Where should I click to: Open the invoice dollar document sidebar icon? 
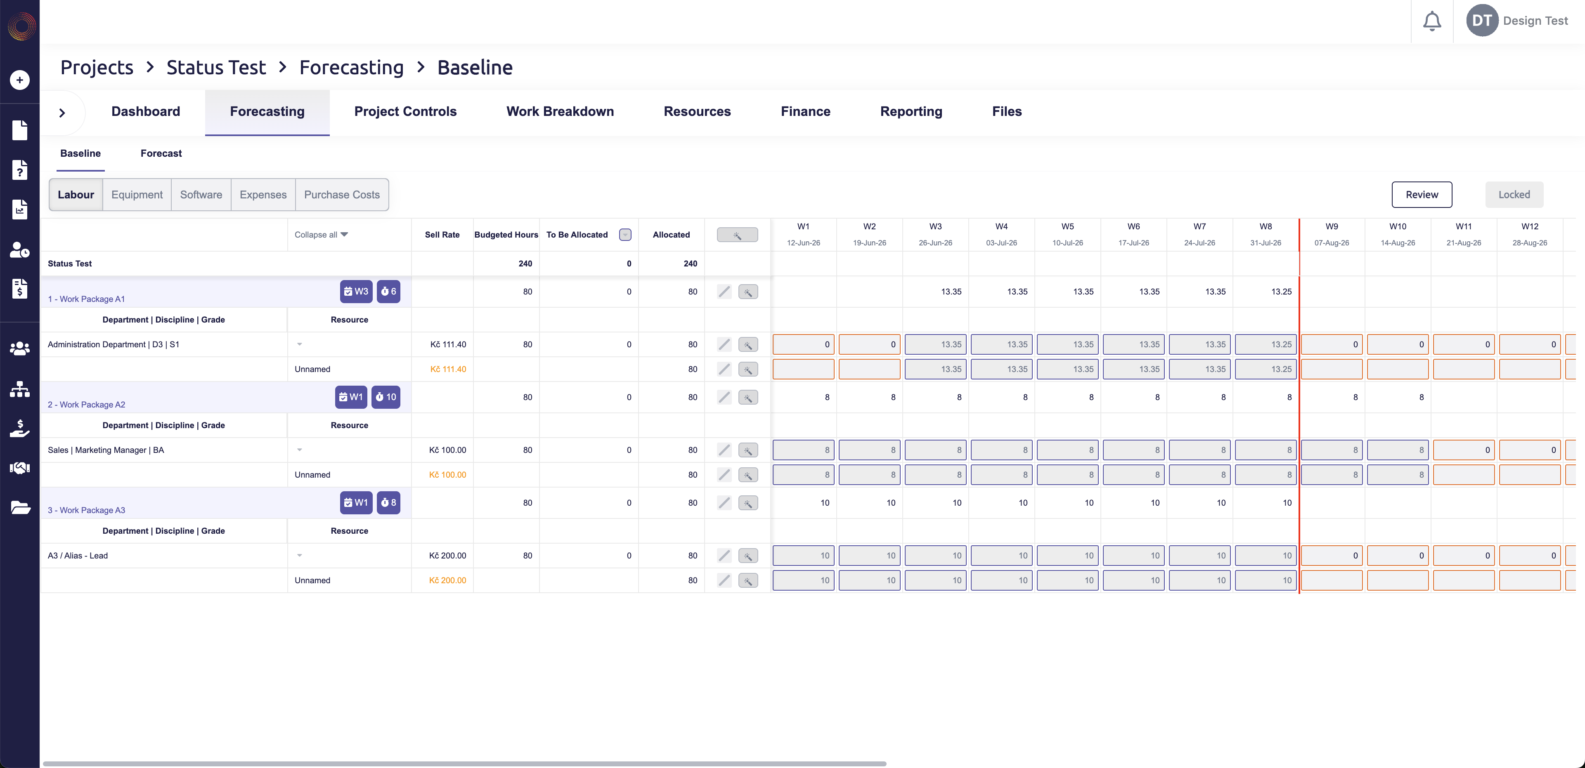pyautogui.click(x=20, y=288)
